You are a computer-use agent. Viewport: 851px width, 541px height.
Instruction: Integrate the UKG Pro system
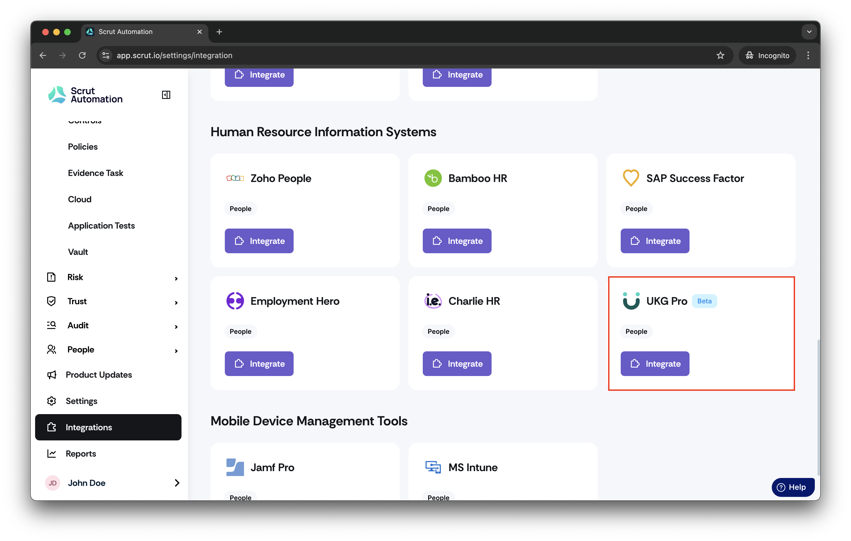pos(655,364)
